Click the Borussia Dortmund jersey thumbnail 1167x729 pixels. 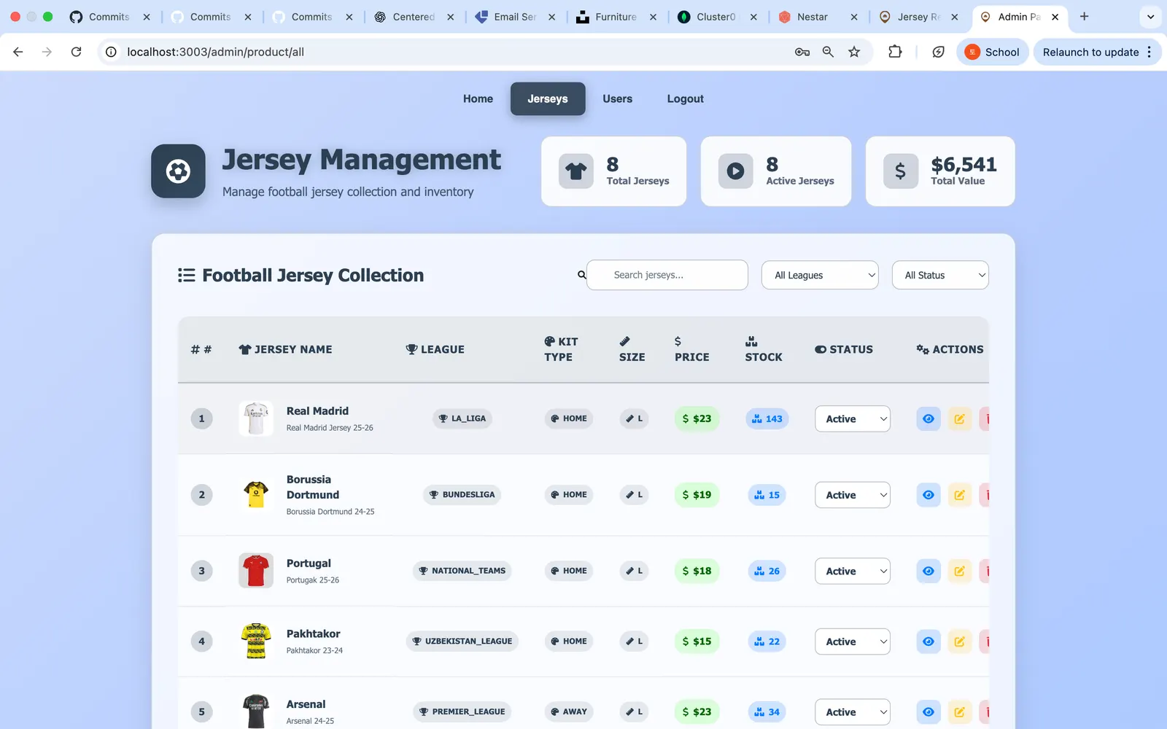coord(256,495)
